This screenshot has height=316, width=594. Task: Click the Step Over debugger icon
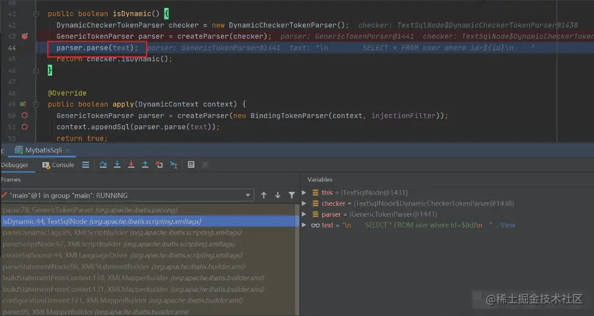pyautogui.click(x=103, y=165)
